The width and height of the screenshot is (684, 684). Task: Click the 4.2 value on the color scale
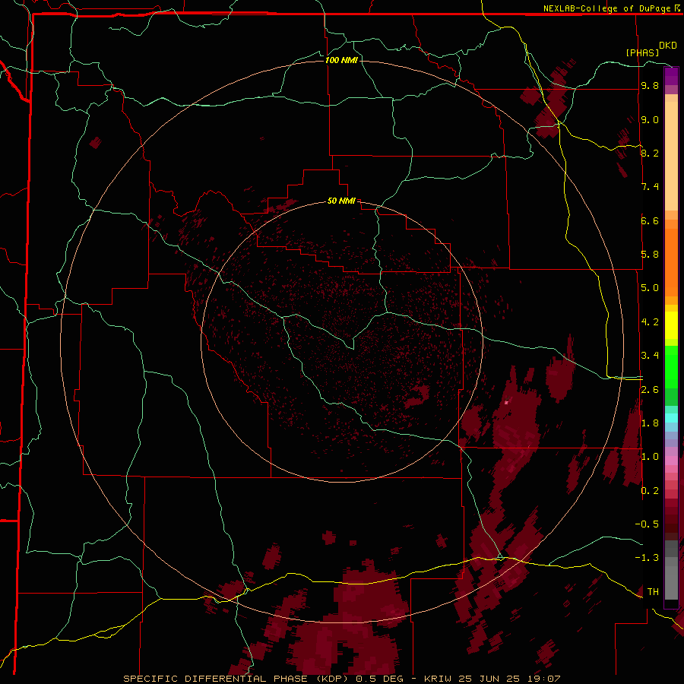click(x=650, y=322)
